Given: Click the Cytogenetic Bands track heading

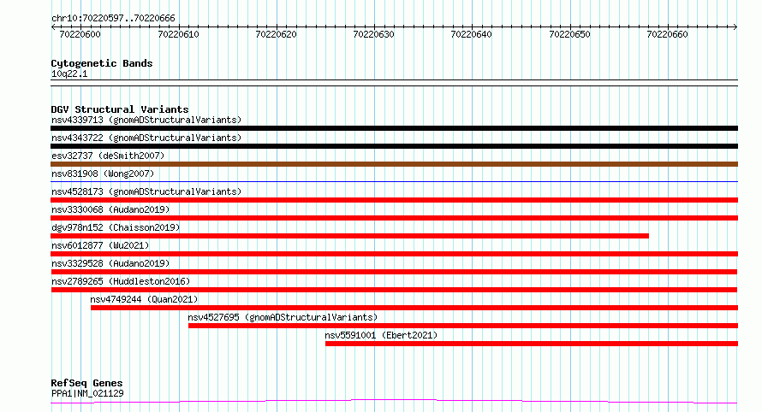Looking at the screenshot, I should pos(102,63).
